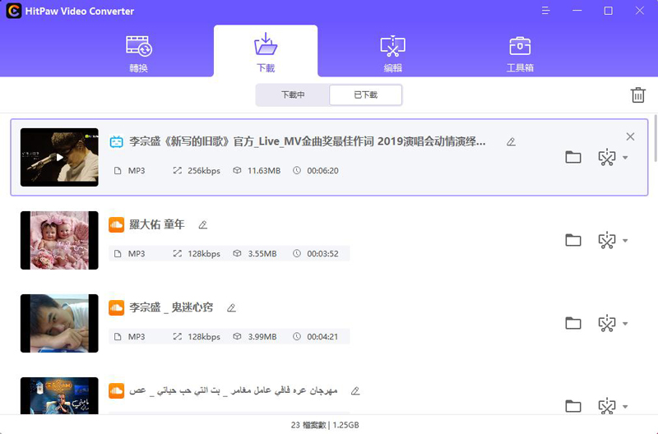Open folder for 羅大佑 童年
Viewport: 658px width, 434px height.
click(x=572, y=240)
